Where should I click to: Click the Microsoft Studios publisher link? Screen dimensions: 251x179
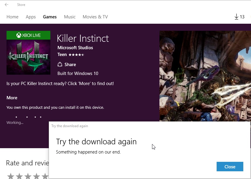[x=75, y=48]
